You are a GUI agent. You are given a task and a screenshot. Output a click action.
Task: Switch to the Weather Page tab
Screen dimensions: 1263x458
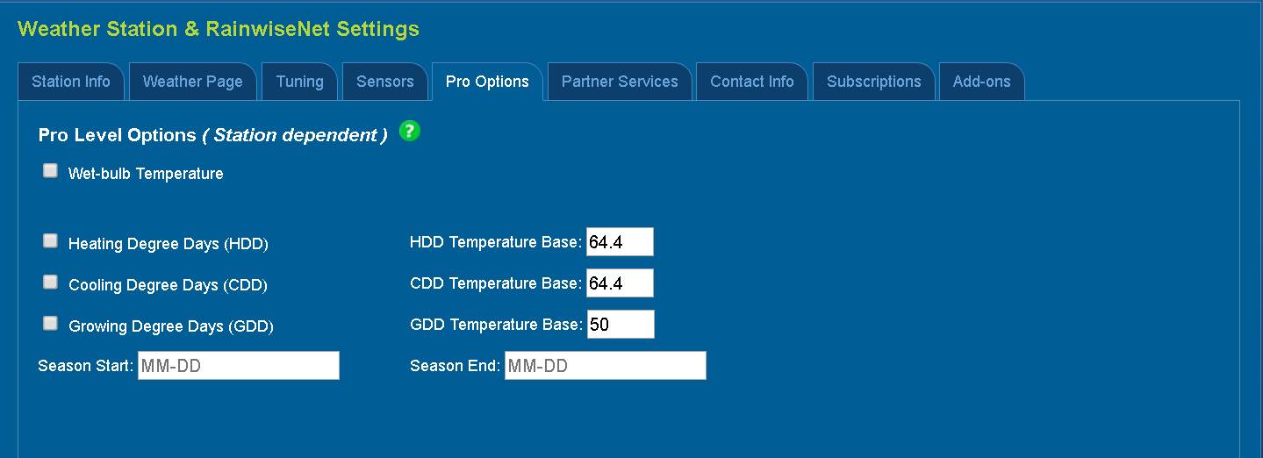pyautogui.click(x=192, y=82)
